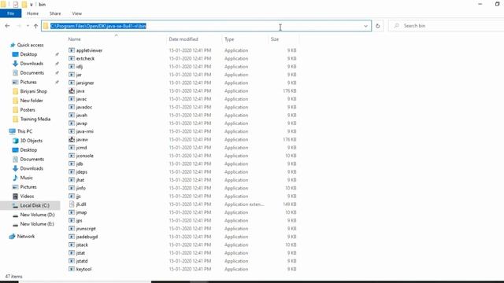Image resolution: width=504 pixels, height=283 pixels.
Task: Expand address bar history dropdown
Action: 365,26
